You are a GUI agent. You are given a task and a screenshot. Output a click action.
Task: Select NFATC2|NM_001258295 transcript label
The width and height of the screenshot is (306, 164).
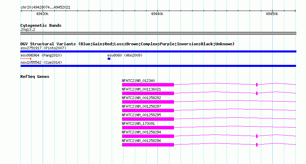(141, 115)
